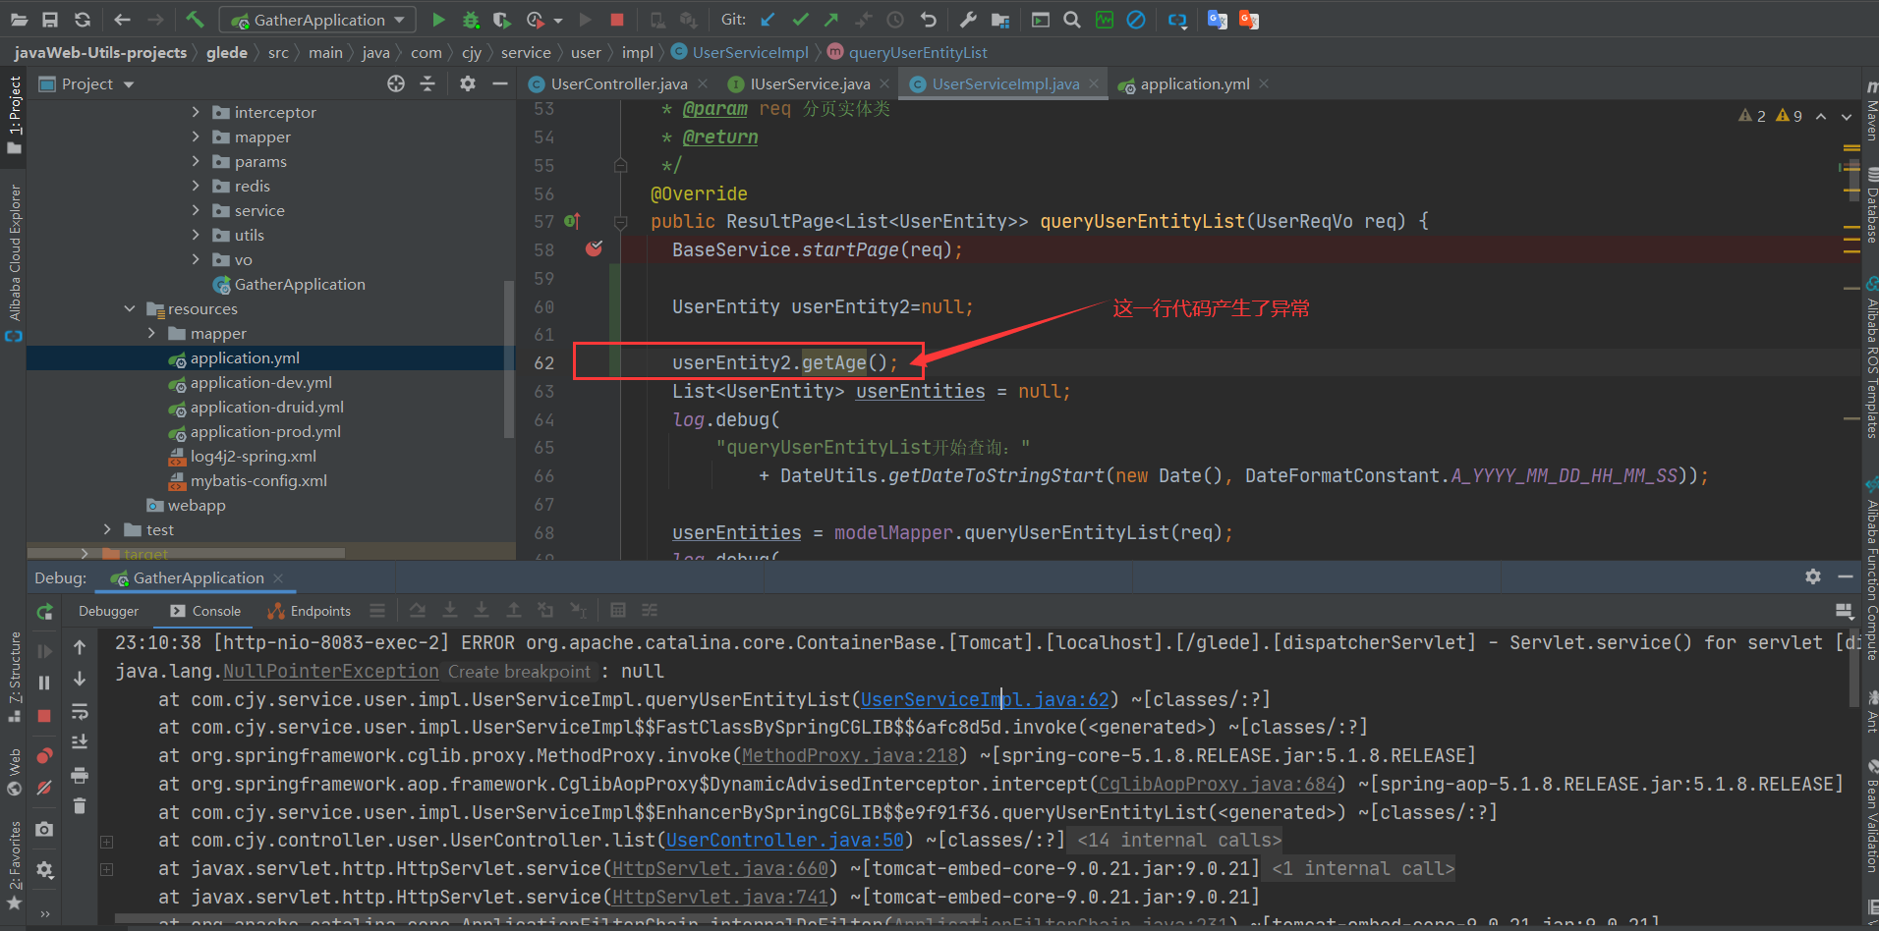Toggle the Database tool window on right stripe

(1871, 206)
